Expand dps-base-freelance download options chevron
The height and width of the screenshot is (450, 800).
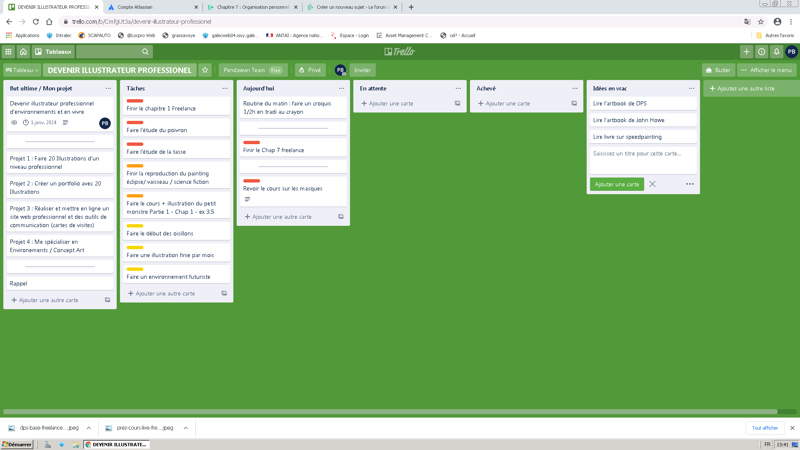tap(89, 428)
